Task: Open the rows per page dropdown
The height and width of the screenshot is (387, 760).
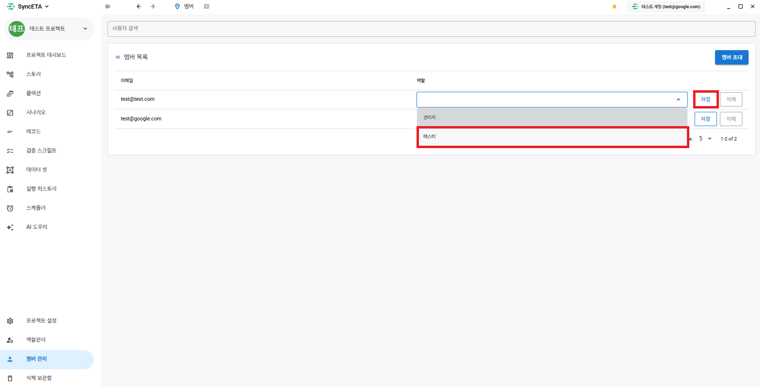Action: [x=705, y=139]
